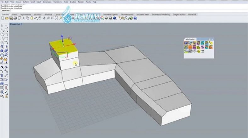Switch to the Strumenti superfici tab

pos(111,14)
